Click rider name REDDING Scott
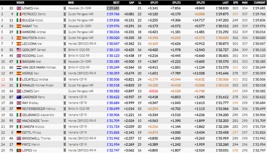The image size is (267, 153). pos(33,56)
